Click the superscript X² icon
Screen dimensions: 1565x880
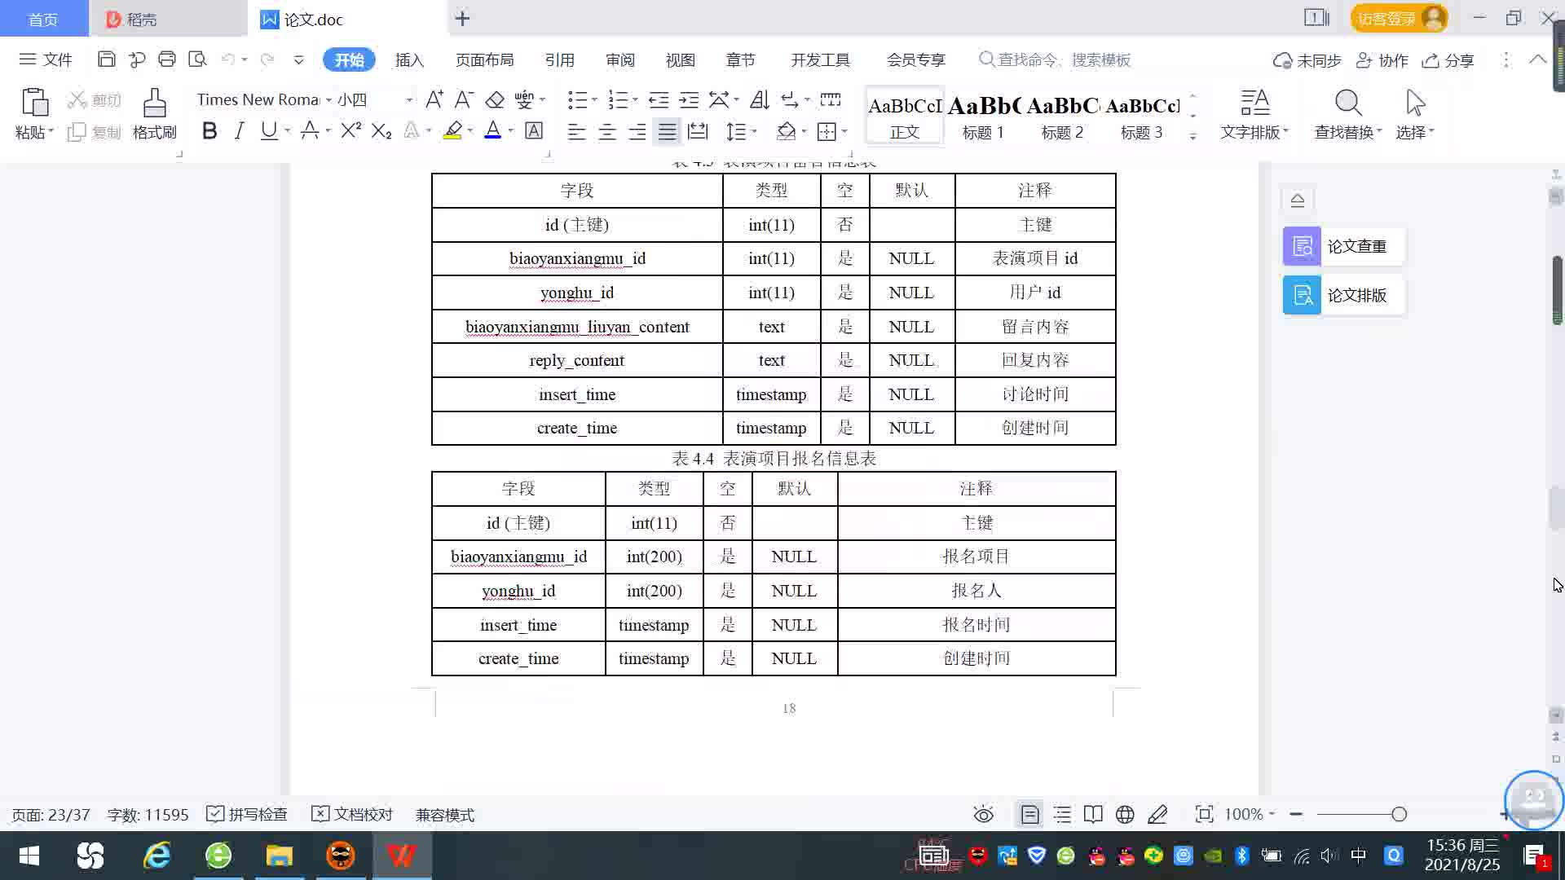(x=350, y=131)
